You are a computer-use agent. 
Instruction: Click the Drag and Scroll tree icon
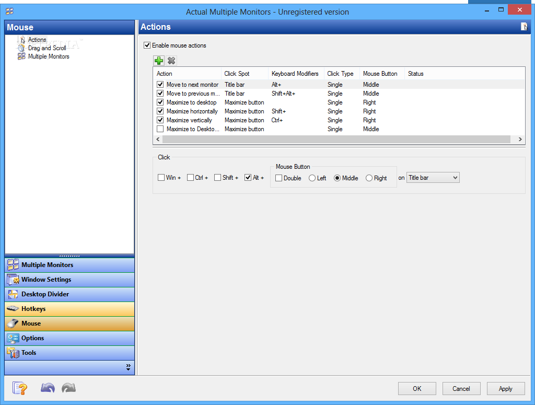click(21, 48)
